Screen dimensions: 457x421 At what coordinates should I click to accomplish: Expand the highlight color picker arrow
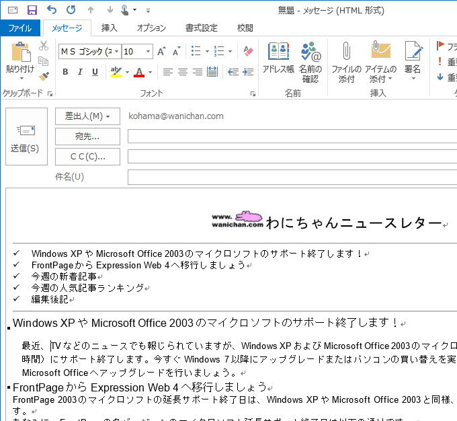click(127, 72)
